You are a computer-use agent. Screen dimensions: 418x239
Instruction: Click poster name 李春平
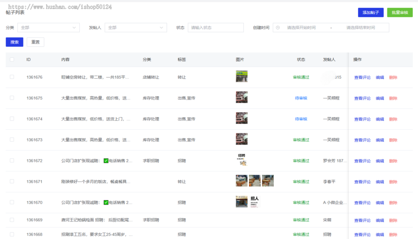[x=329, y=182]
